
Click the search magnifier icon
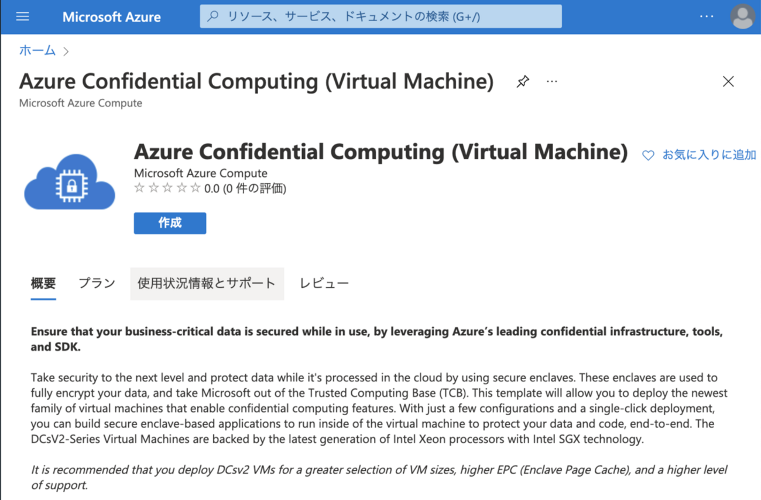click(214, 16)
